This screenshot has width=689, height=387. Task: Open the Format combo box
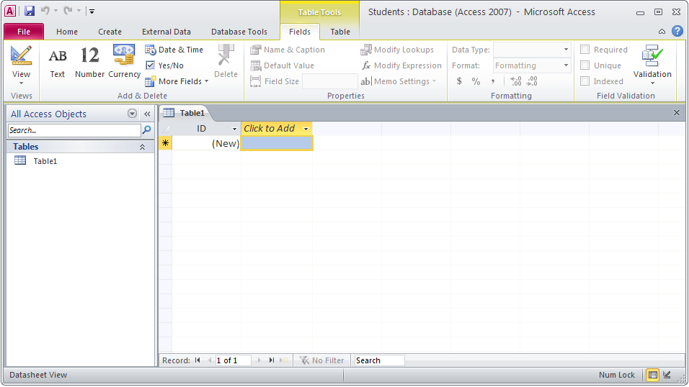[x=532, y=65]
